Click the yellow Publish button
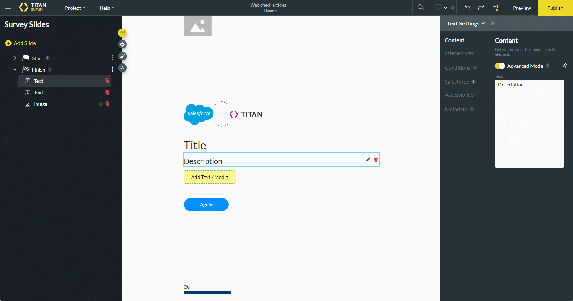The height and width of the screenshot is (301, 573). (x=555, y=8)
